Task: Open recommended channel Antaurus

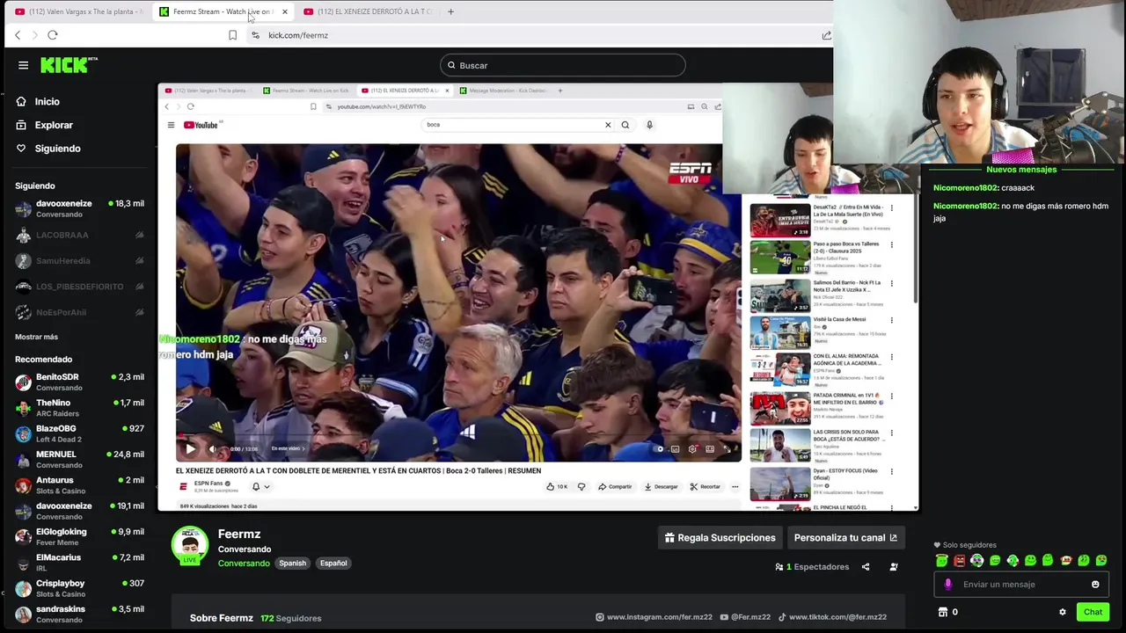Action: pyautogui.click(x=79, y=484)
